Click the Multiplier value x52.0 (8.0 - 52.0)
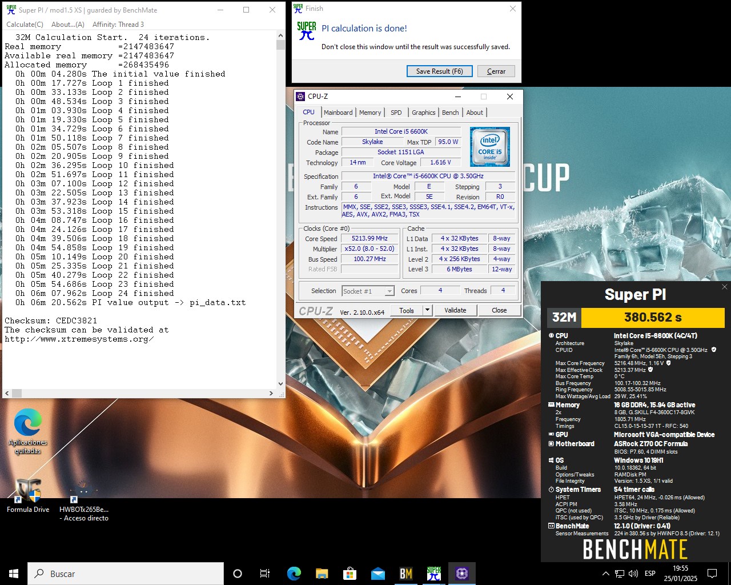 point(369,249)
